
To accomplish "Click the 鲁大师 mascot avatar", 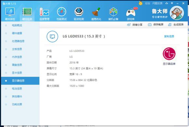I will click(x=177, y=13).
